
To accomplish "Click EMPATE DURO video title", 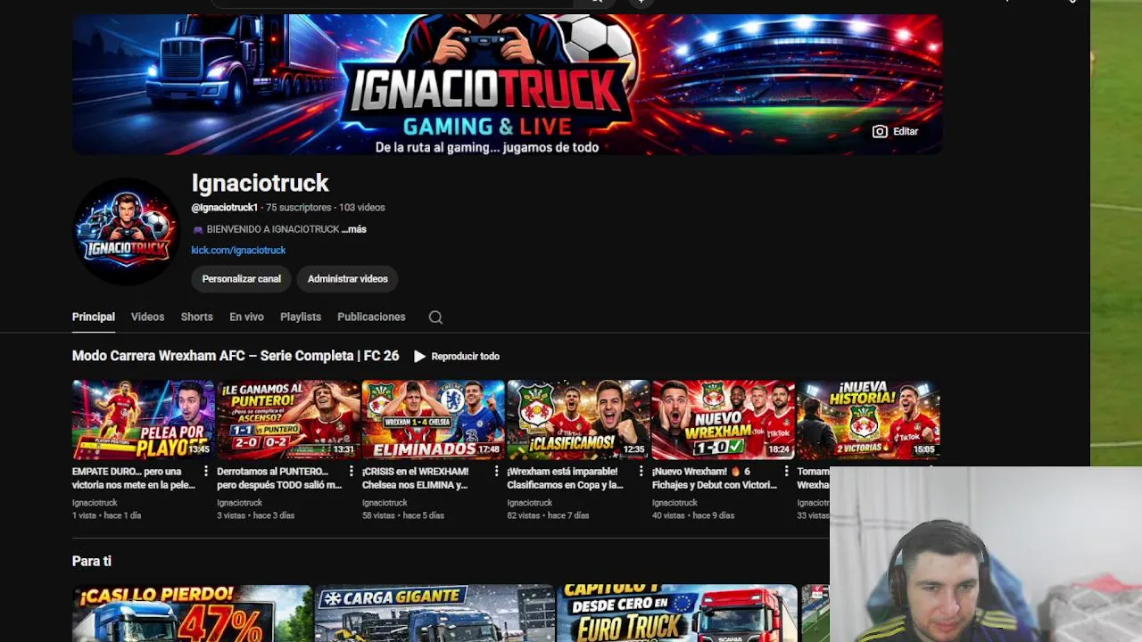I will click(134, 478).
